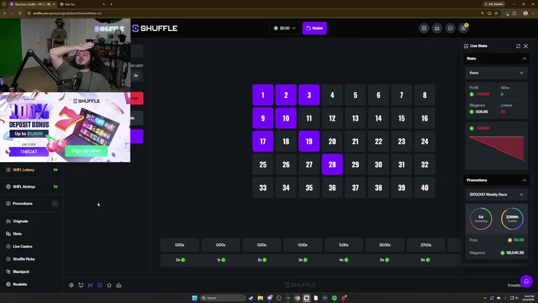Close the Live Stats panel
538x303 pixels.
[x=525, y=46]
